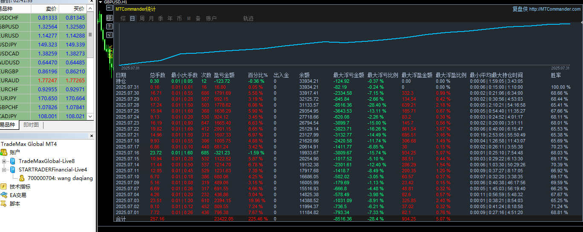The height and width of the screenshot is (232, 583).
Task: Collapse the STARTRADERFinancial-Live4 server node
Action: pos(4,170)
